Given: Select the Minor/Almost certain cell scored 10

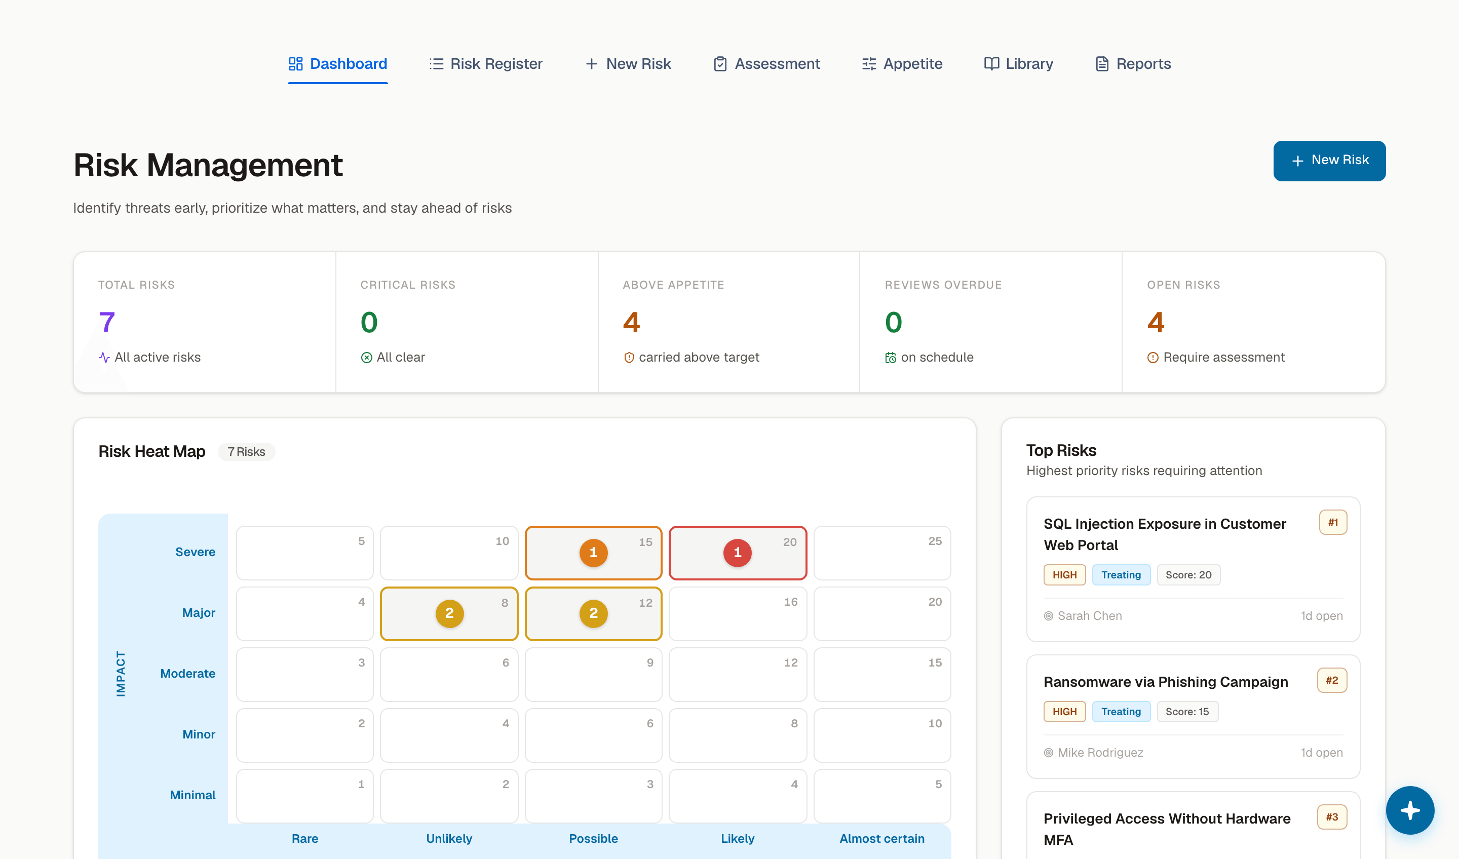Looking at the screenshot, I should (x=882, y=734).
